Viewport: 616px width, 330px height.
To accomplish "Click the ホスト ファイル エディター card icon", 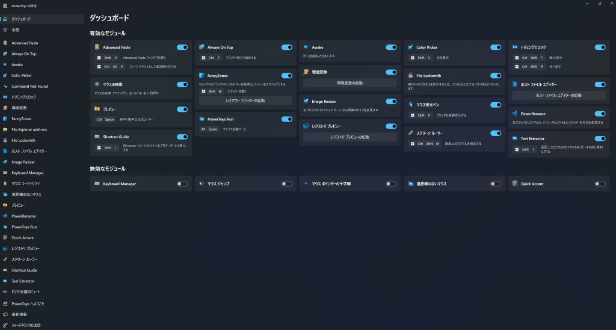I will pyautogui.click(x=515, y=84).
